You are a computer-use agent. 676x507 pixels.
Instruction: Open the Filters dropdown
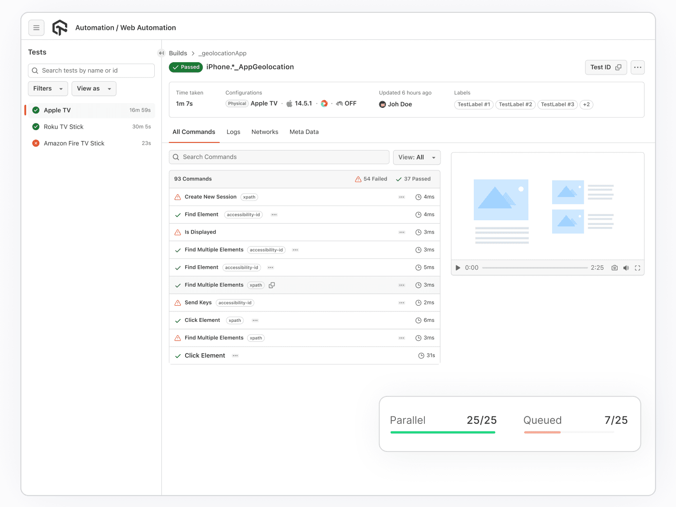[48, 89]
